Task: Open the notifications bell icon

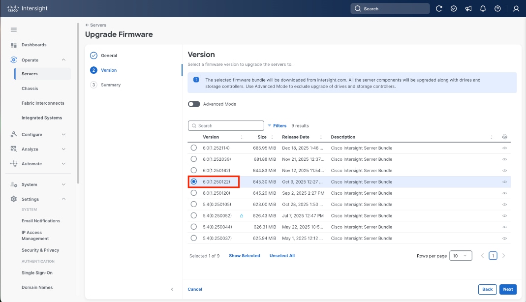Action: click(x=483, y=9)
